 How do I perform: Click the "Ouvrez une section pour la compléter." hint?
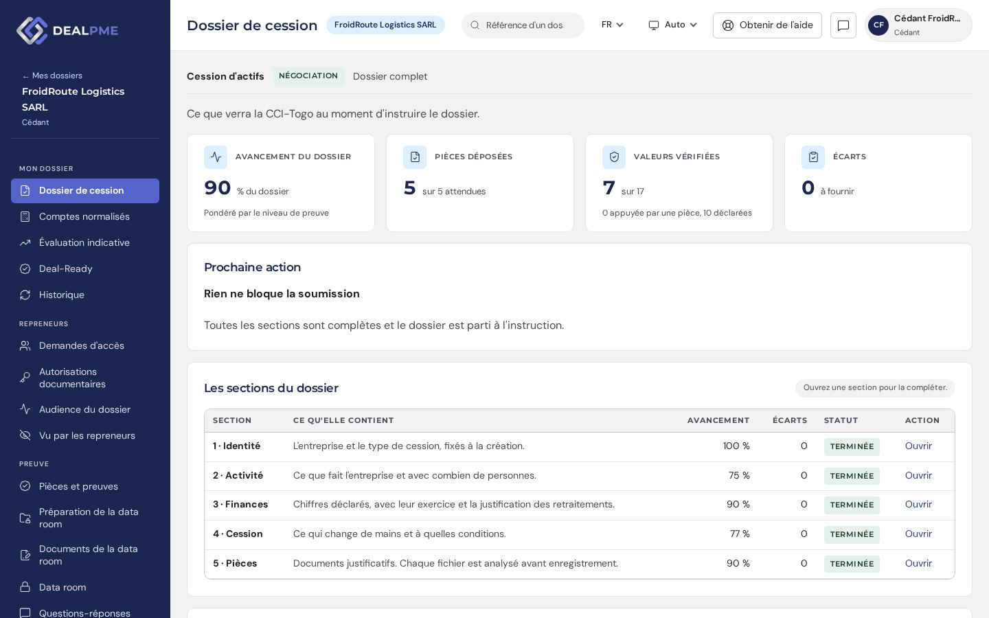(875, 388)
